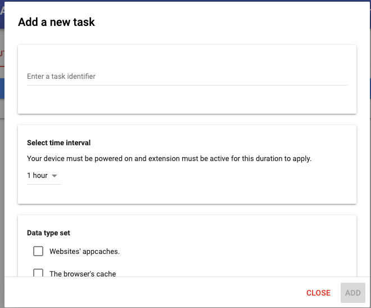Screen dimensions: 371x308
Task: Tick The browser's cache checkbox
Action: point(38,274)
